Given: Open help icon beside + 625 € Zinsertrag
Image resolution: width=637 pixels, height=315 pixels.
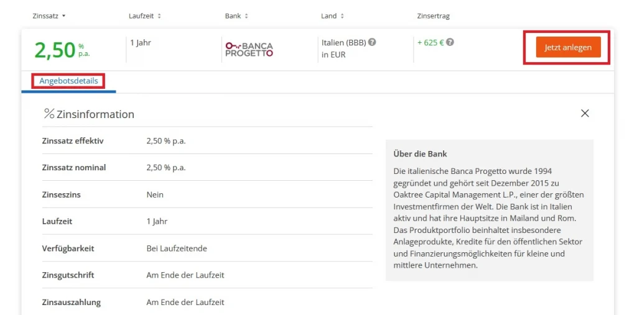Looking at the screenshot, I should coord(450,42).
